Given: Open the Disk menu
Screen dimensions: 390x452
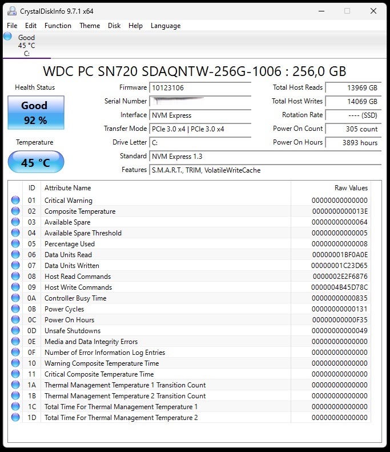Looking at the screenshot, I should pos(114,26).
